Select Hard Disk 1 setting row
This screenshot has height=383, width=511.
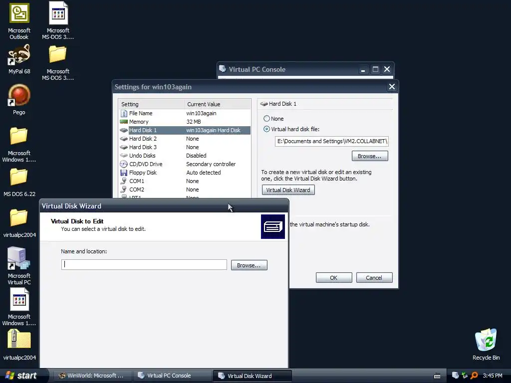pos(185,130)
